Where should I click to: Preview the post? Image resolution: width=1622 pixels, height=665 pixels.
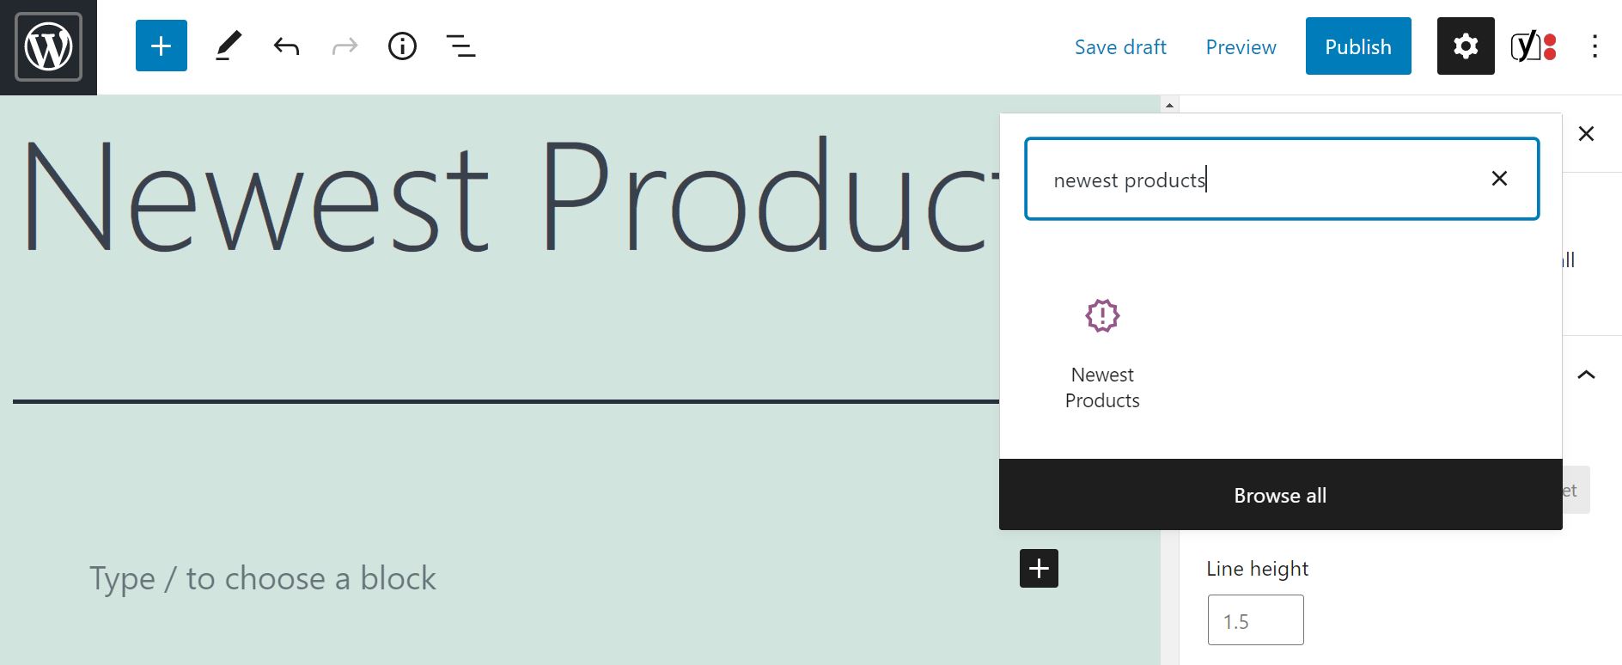click(x=1241, y=47)
